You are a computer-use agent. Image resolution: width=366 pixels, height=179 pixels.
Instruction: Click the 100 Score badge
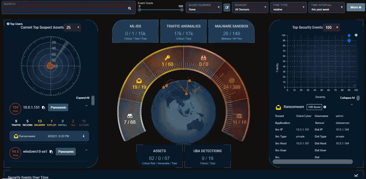[x=314, y=107]
